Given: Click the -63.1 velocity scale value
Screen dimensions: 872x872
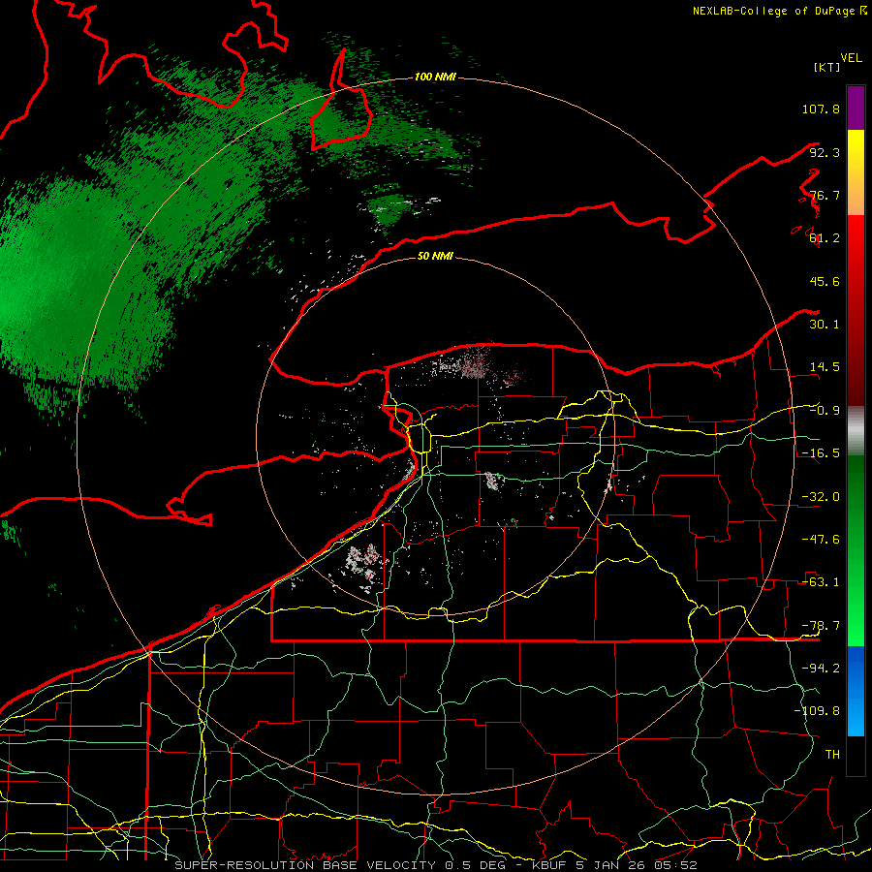Looking at the screenshot, I should [x=821, y=582].
